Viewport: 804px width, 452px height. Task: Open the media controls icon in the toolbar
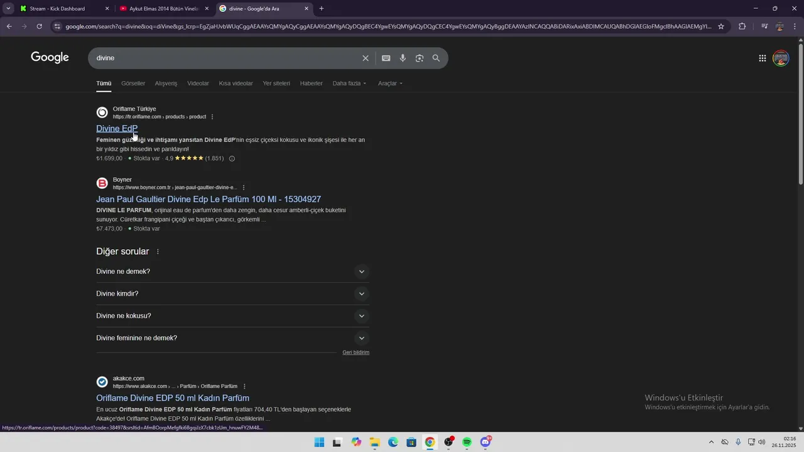[764, 26]
